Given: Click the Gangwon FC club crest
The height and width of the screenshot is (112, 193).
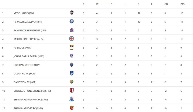Looking at the screenshot, I should click(x=72, y=82).
